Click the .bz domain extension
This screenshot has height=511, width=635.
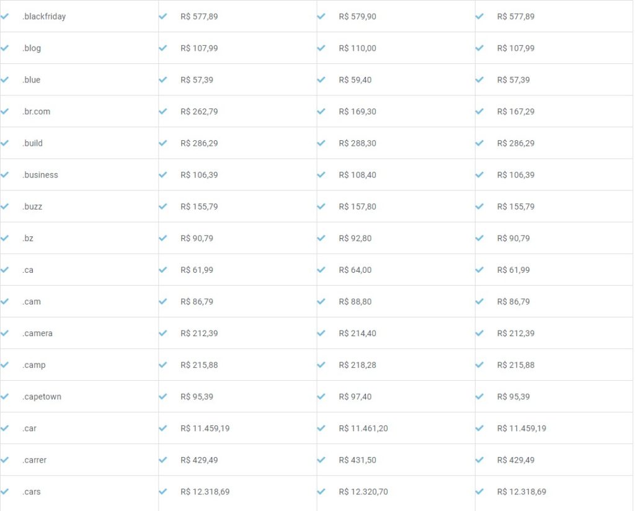click(x=28, y=238)
